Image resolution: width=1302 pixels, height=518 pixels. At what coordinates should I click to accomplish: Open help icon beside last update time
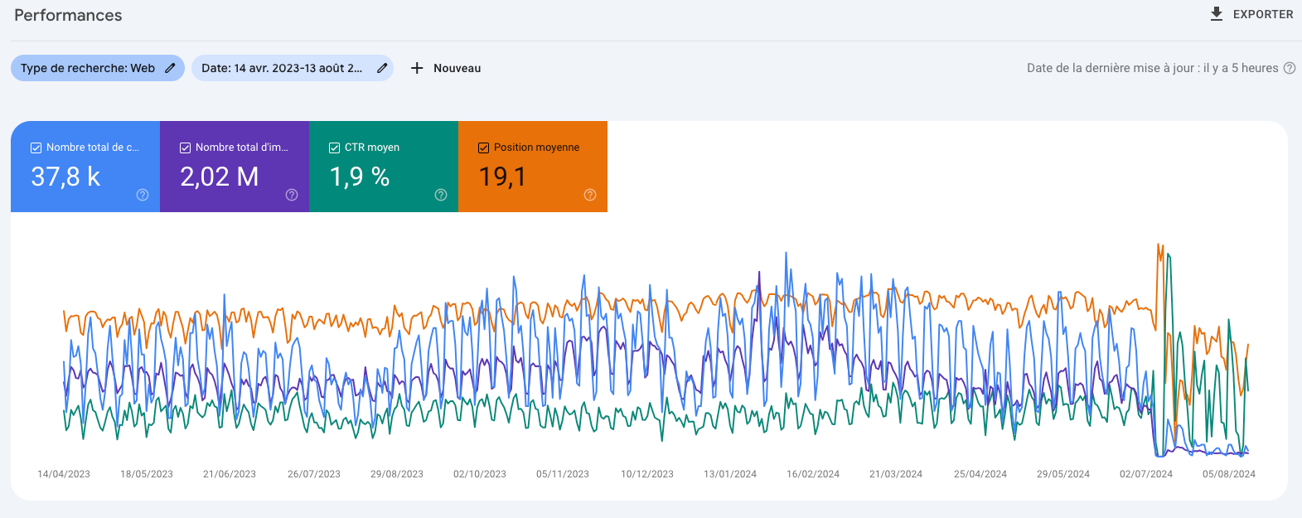[x=1290, y=68]
